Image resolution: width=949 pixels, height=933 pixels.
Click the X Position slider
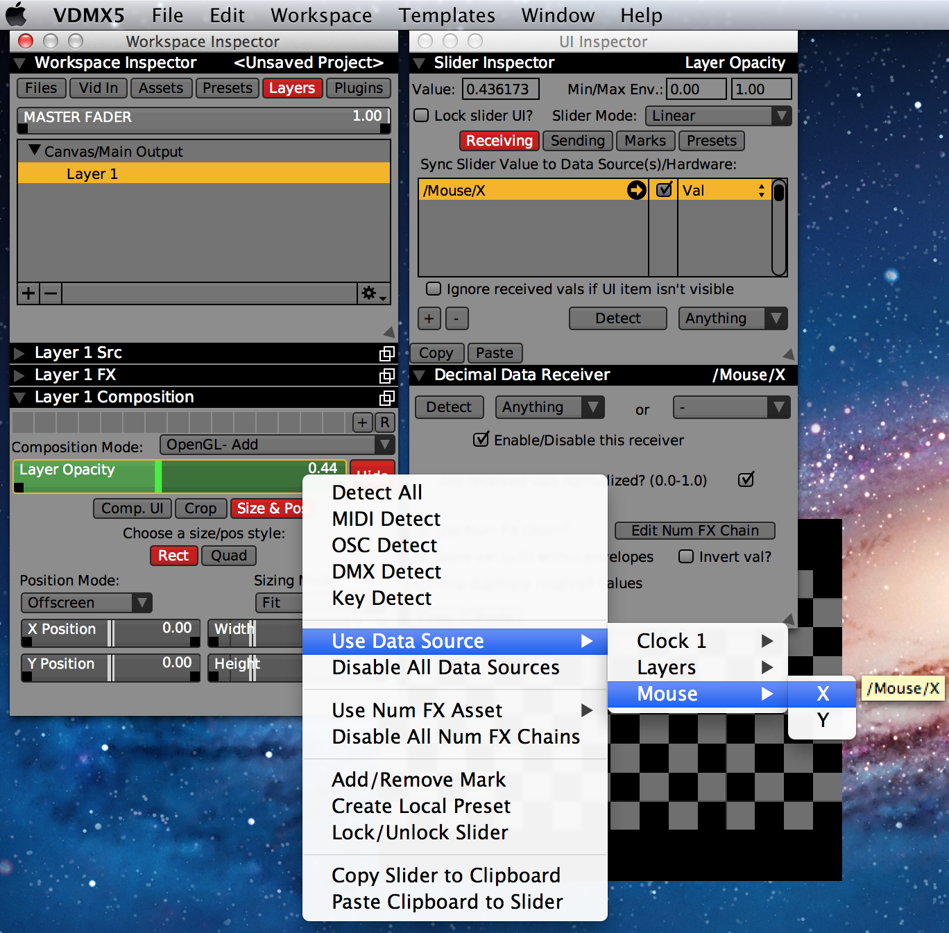tap(111, 633)
